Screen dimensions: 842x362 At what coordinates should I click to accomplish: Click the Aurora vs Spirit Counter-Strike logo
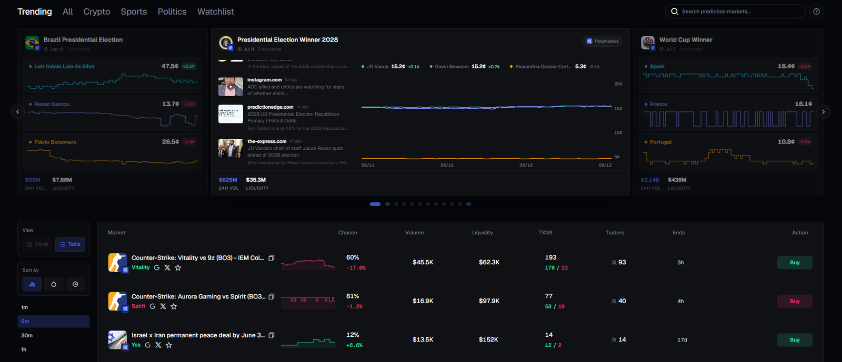(x=118, y=302)
